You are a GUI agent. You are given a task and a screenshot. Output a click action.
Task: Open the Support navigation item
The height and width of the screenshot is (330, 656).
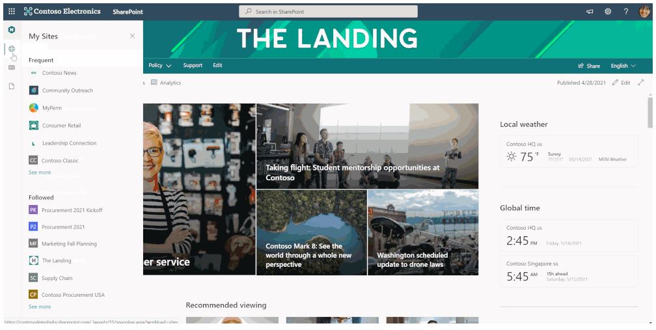(193, 65)
